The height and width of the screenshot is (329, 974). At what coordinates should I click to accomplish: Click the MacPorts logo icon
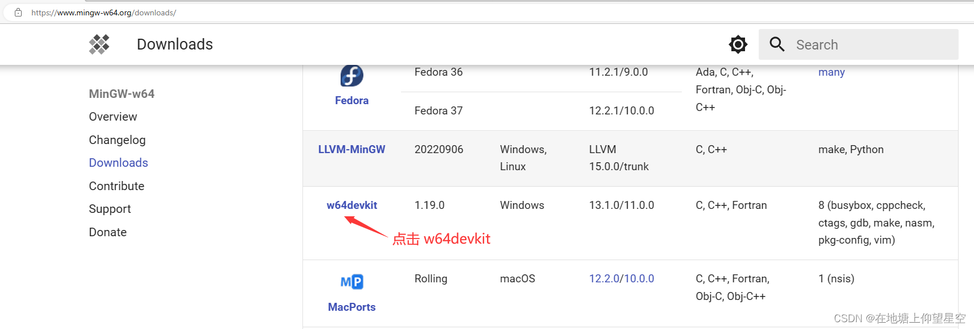coord(351,281)
